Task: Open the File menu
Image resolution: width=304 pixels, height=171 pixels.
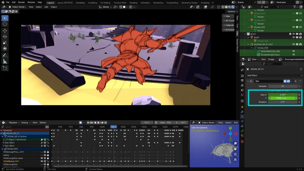Action: tap(7, 2)
